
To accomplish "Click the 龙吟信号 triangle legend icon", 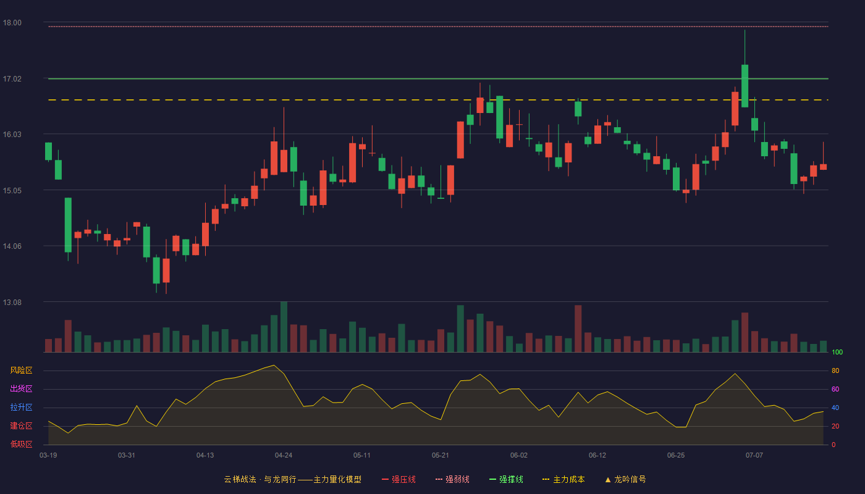I will click(x=608, y=479).
